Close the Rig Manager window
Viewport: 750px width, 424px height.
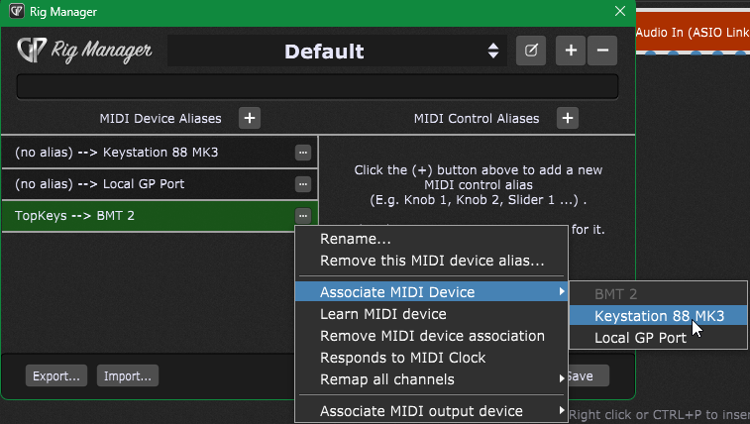(x=620, y=13)
